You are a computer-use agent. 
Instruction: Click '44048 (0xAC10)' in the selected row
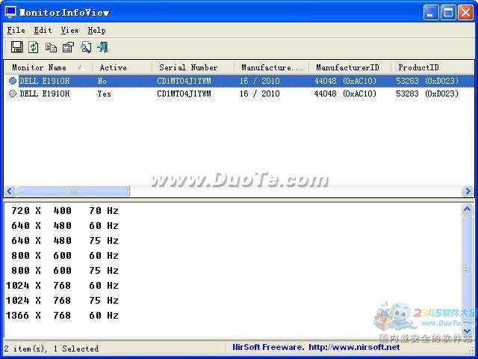(x=345, y=81)
